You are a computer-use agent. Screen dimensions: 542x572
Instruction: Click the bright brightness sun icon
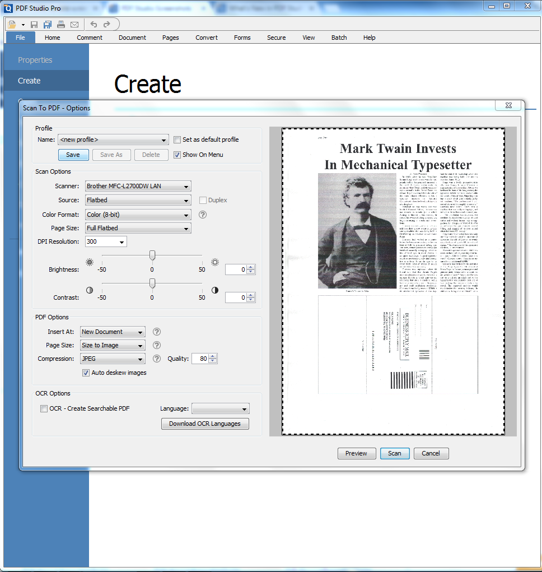pos(215,262)
